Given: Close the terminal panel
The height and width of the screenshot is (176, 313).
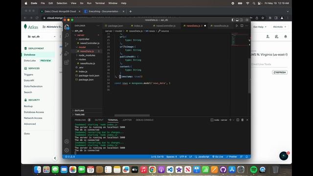Looking at the screenshot, I should point(247,120).
